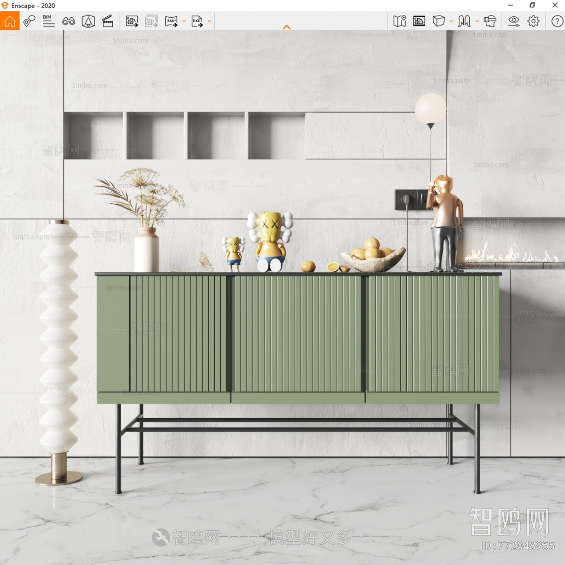Open the Help question mark icon
The image size is (565, 565).
(557, 21)
